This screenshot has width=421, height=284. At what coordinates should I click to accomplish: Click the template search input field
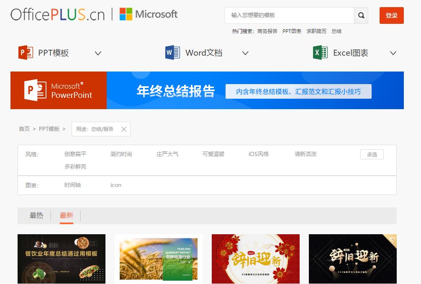coord(289,15)
